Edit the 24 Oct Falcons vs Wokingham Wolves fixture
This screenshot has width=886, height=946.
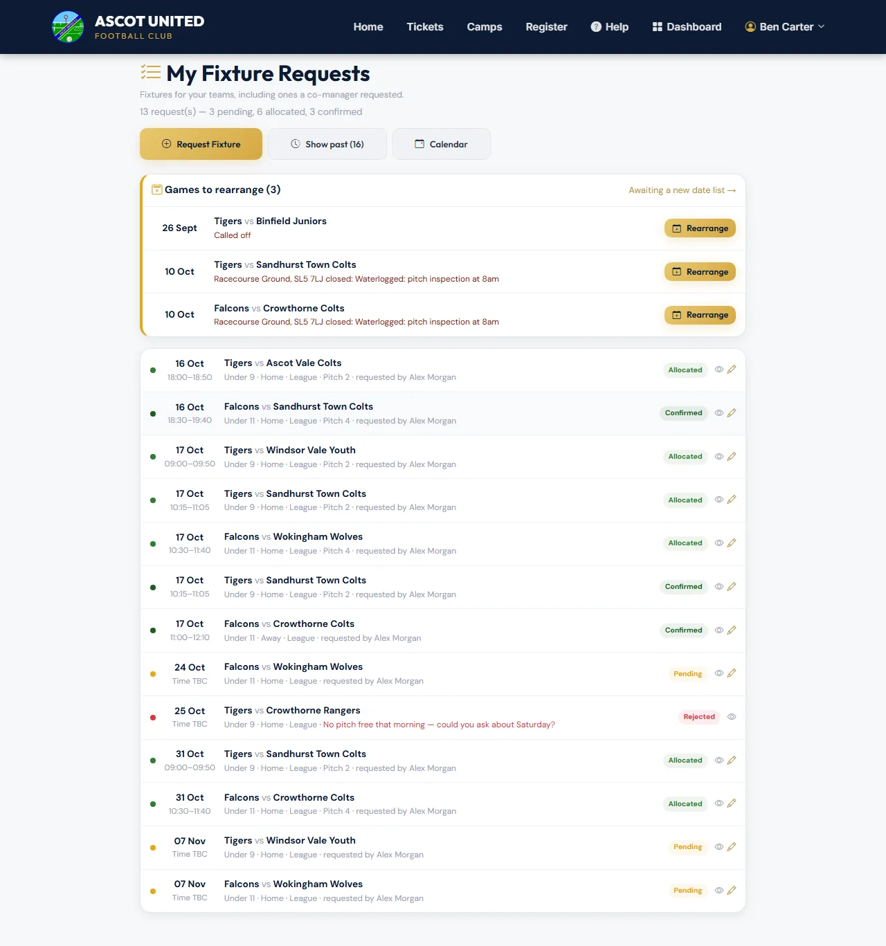732,673
